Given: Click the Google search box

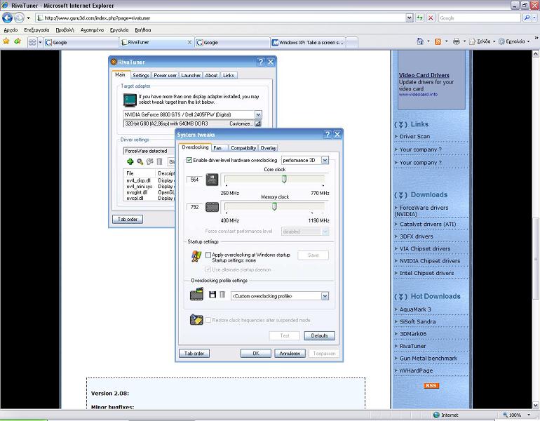Looking at the screenshot, I should pyautogui.click(x=480, y=18).
